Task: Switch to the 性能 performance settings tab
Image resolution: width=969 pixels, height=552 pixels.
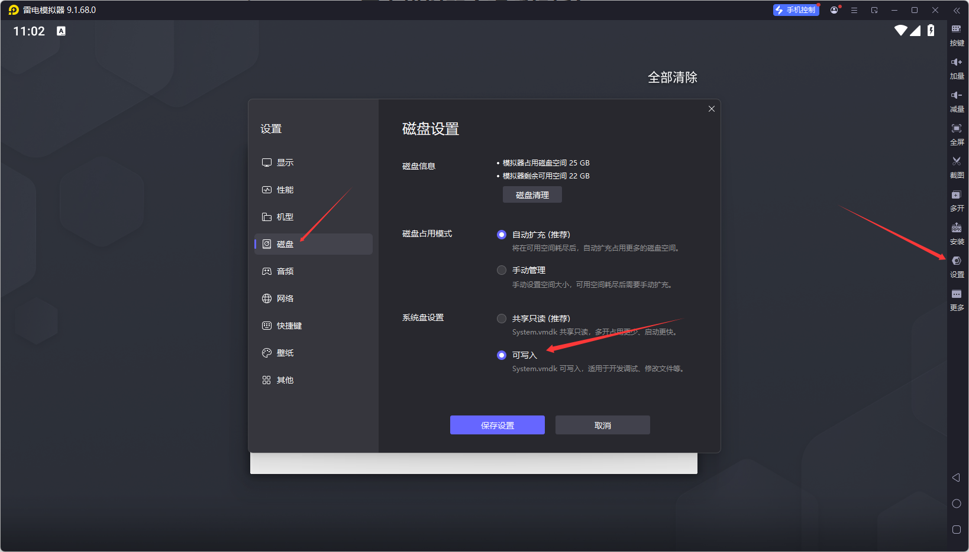Action: coord(314,190)
